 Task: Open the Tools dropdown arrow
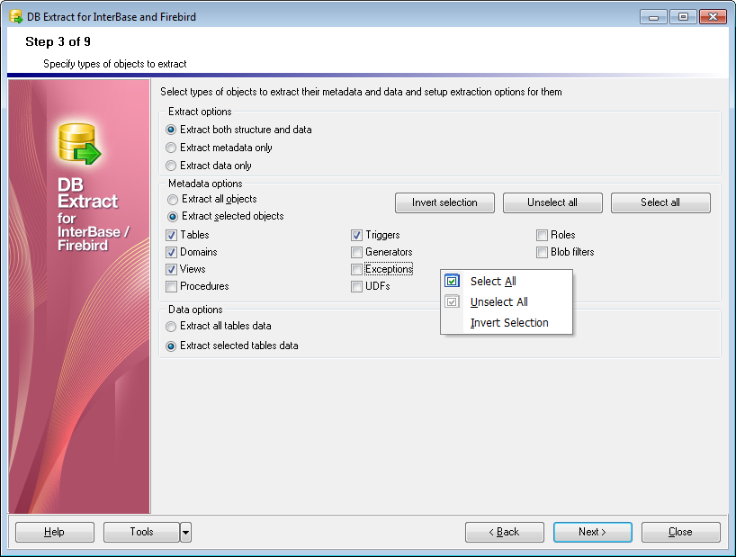point(186,532)
